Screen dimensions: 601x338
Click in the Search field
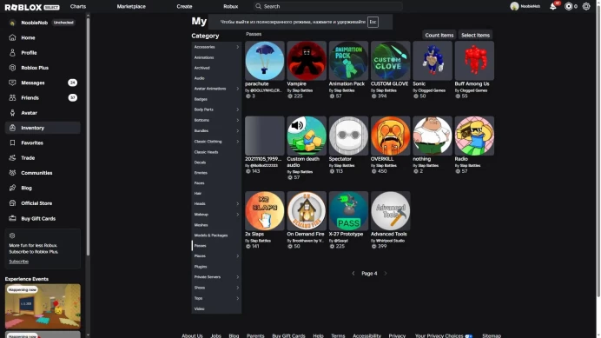[x=328, y=7]
